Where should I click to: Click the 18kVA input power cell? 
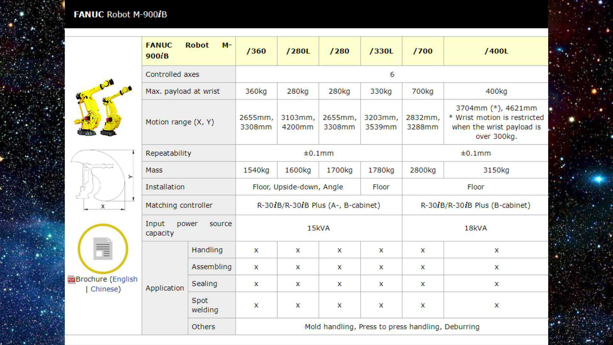(475, 228)
